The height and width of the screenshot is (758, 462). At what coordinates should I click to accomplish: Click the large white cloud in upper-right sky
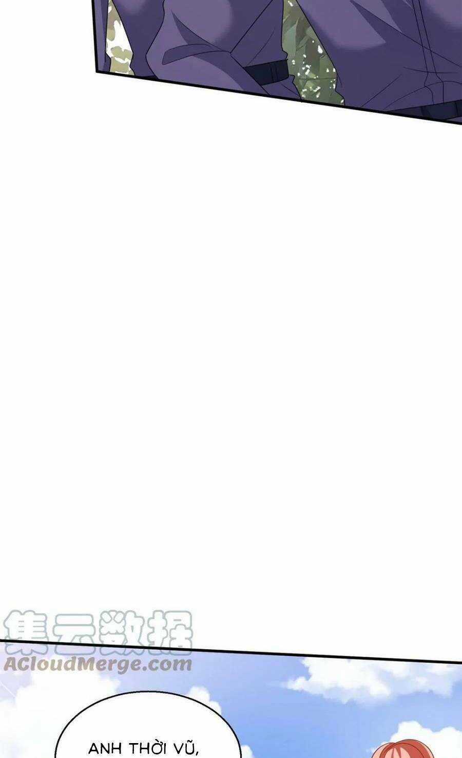(x=375, y=677)
